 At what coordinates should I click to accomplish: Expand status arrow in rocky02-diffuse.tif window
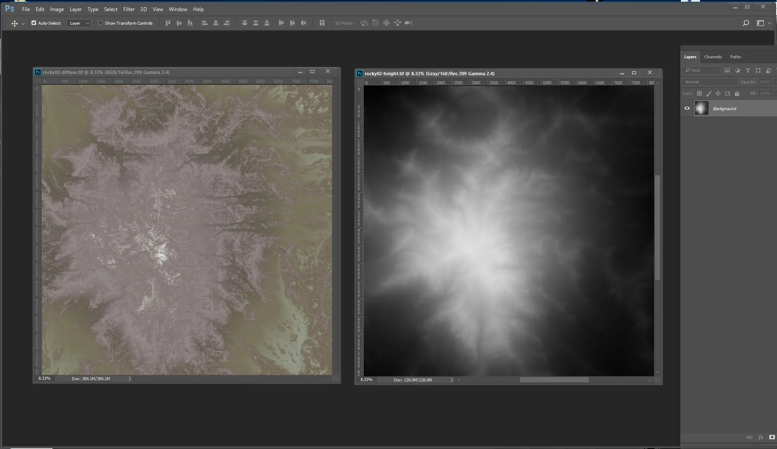[130, 378]
